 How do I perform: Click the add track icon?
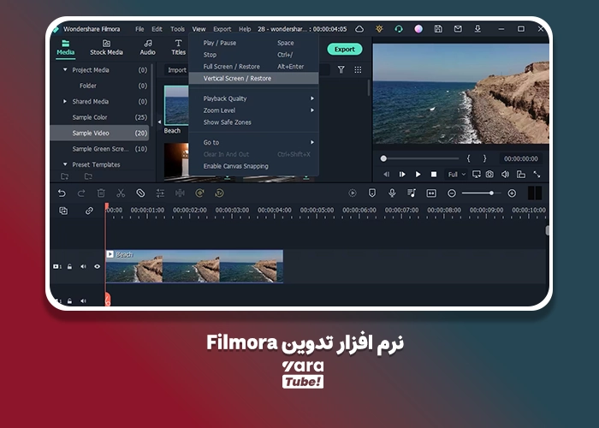(63, 211)
